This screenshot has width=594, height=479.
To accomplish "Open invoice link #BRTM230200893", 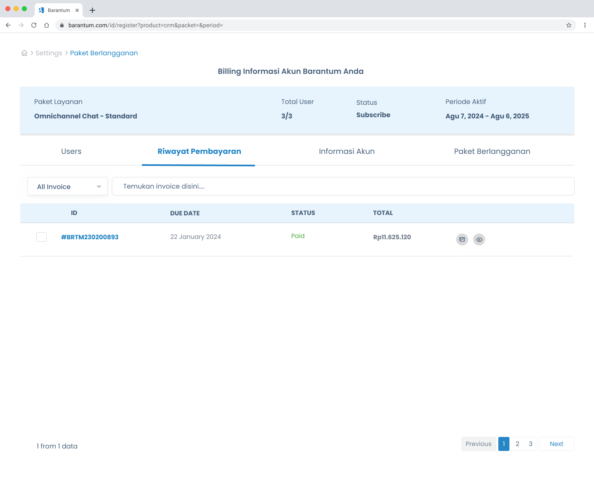I will [x=90, y=237].
